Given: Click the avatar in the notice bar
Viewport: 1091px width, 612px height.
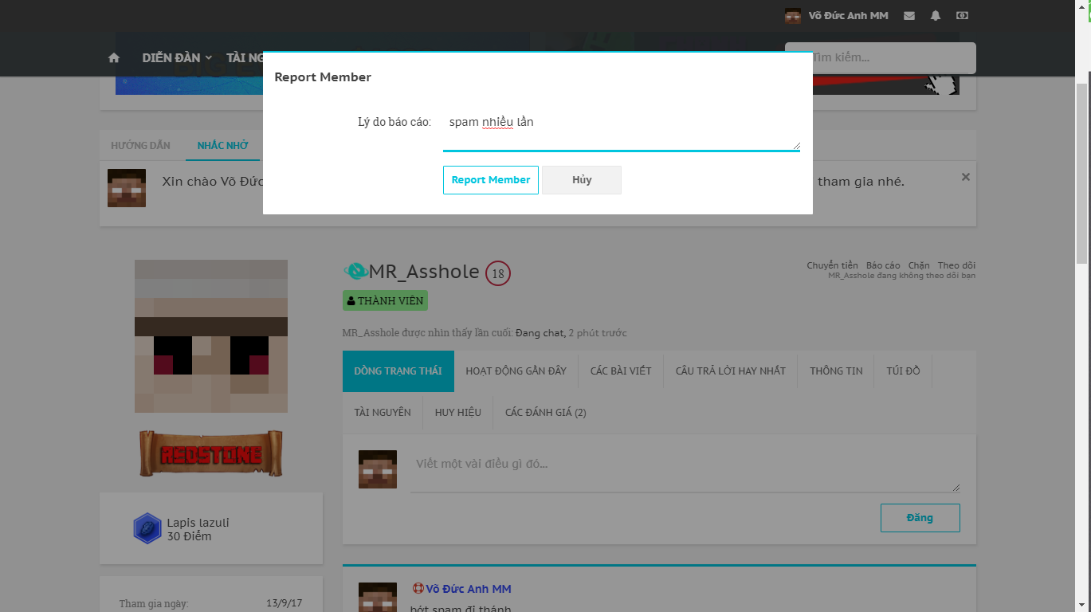Looking at the screenshot, I should [x=127, y=188].
